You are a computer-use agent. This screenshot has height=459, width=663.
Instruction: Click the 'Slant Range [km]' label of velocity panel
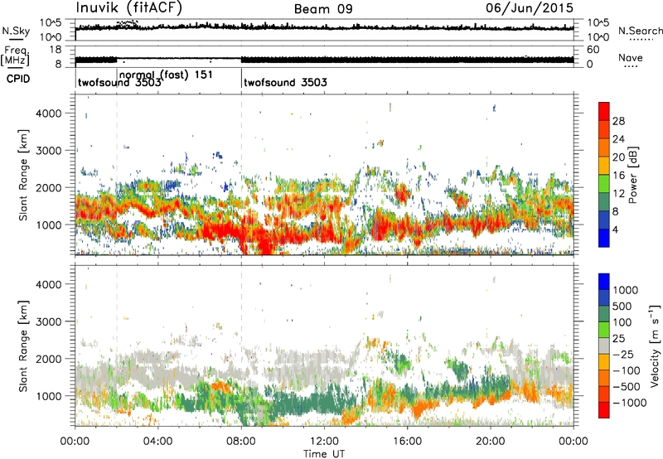tap(23, 345)
